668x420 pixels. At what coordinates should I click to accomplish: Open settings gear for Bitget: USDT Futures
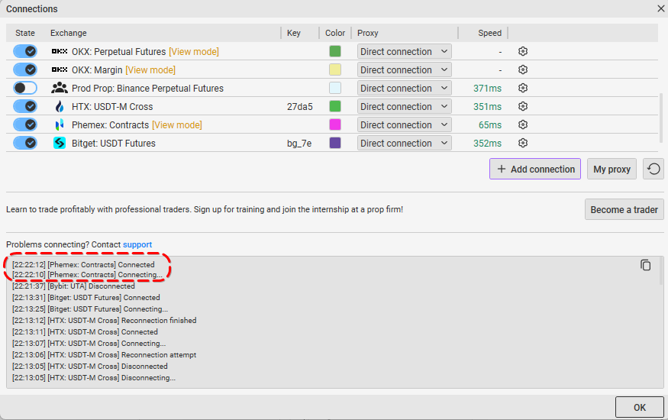pyautogui.click(x=523, y=143)
